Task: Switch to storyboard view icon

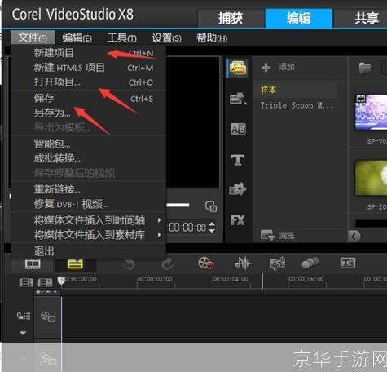Action: point(33,264)
